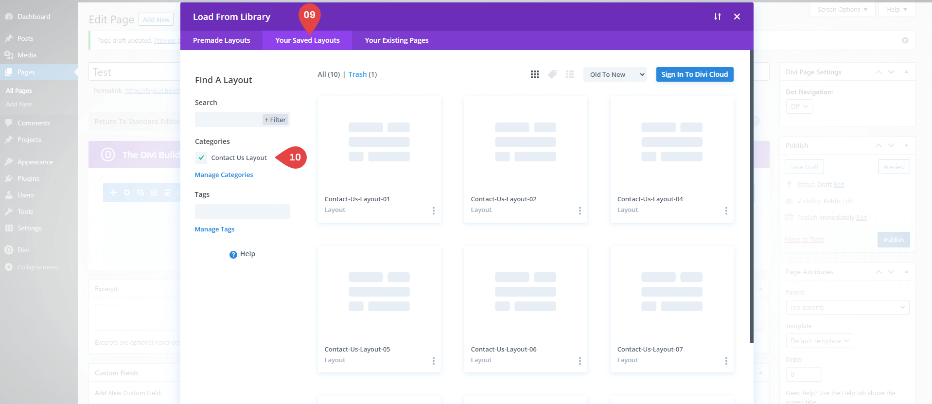The height and width of the screenshot is (404, 932).
Task: Switch to Your Existing Pages tab
Action: pyautogui.click(x=397, y=40)
